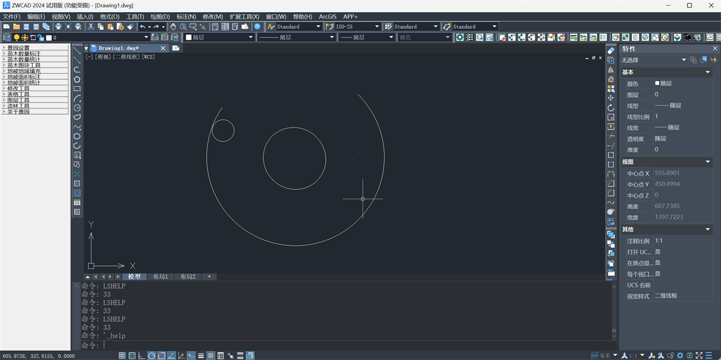Collapse the 基本 section in Properties
The height and width of the screenshot is (360, 721).
[708, 72]
